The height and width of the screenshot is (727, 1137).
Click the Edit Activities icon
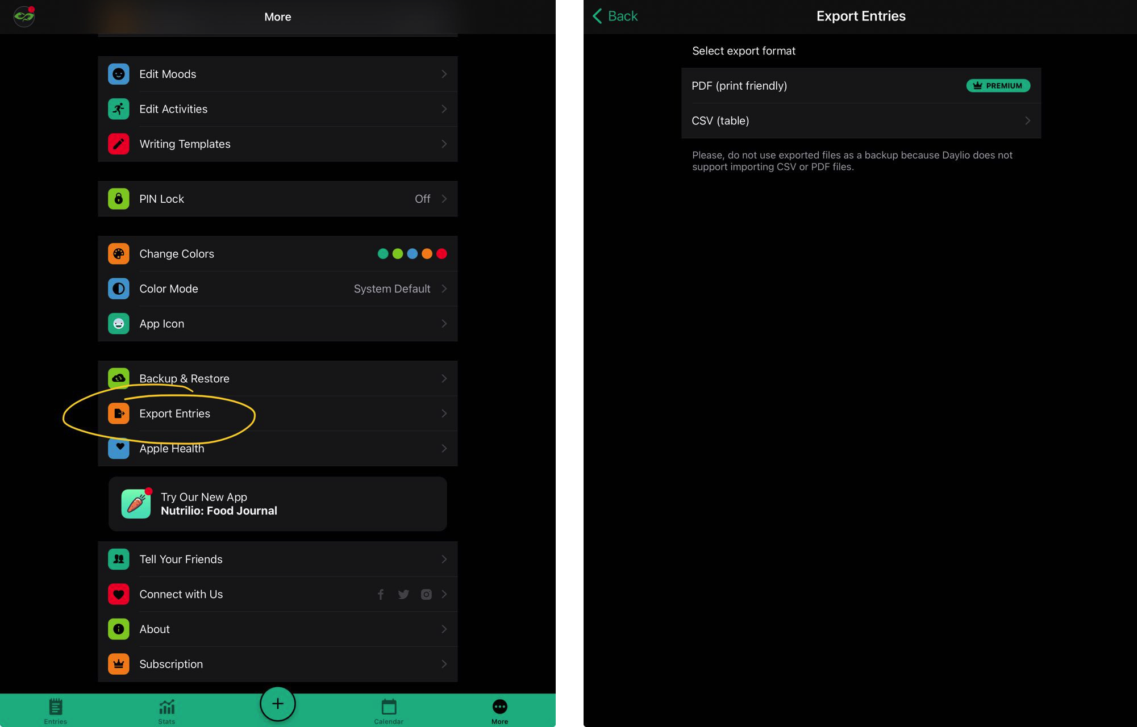[119, 108]
